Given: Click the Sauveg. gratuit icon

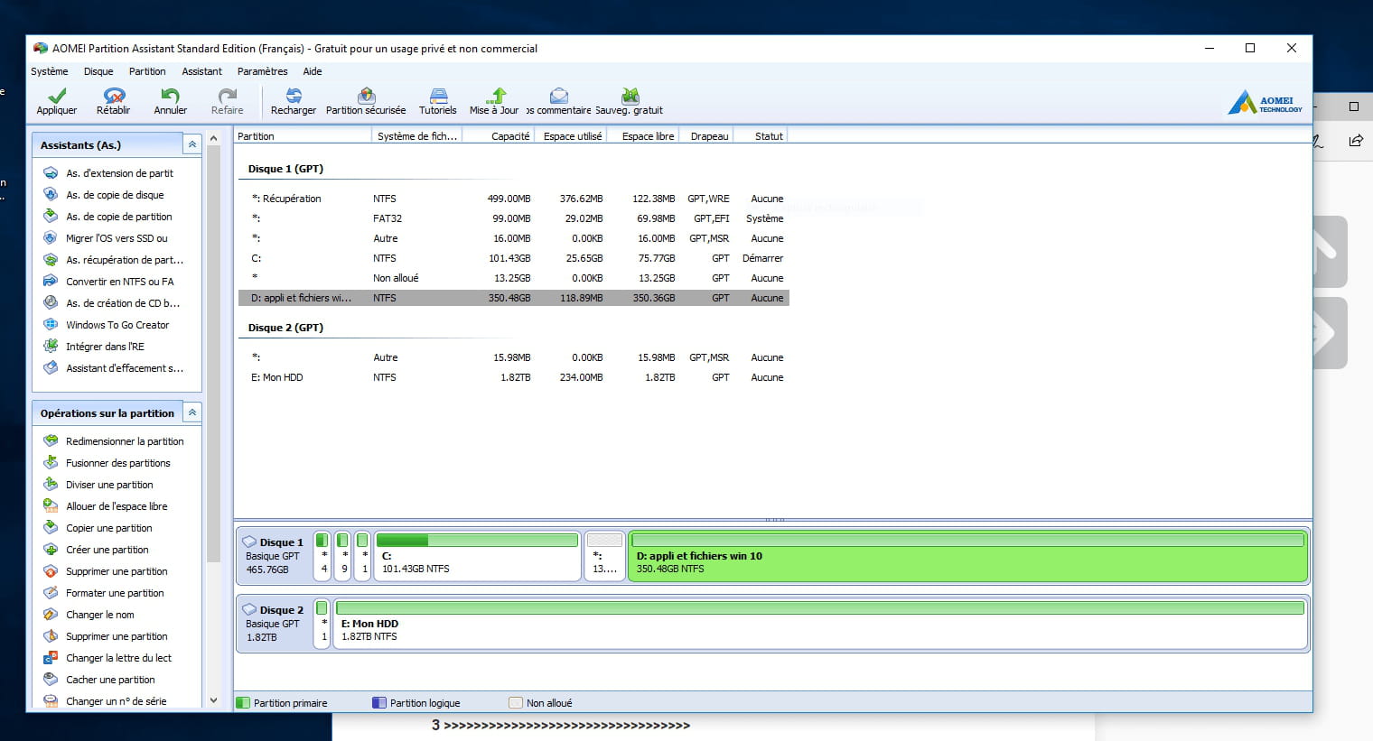Looking at the screenshot, I should 630,95.
